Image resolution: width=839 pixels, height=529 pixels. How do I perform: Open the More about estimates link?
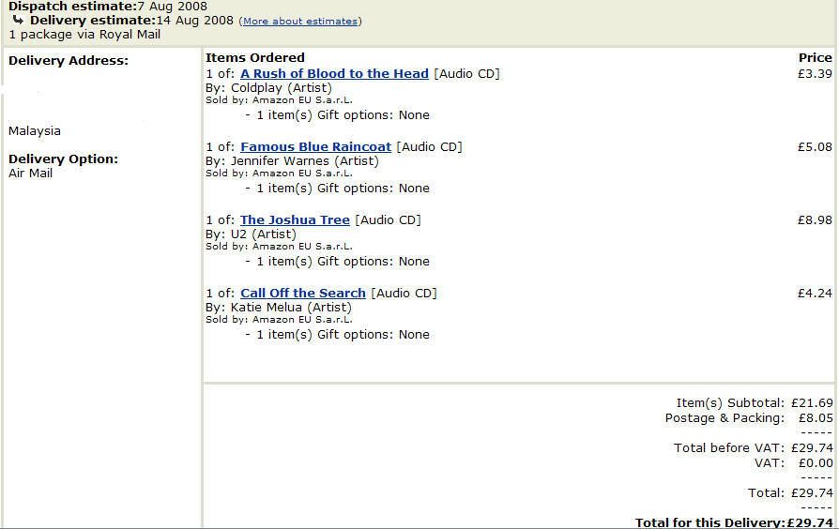click(299, 21)
